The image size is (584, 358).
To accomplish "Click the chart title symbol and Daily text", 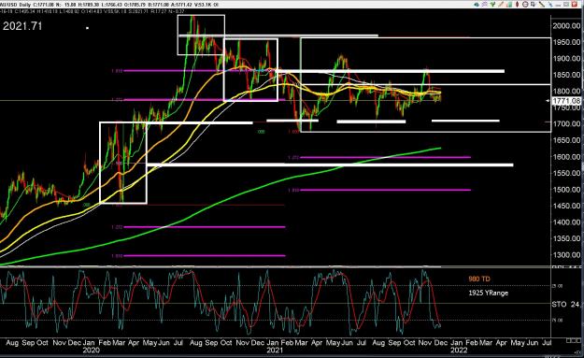I will [15, 5].
